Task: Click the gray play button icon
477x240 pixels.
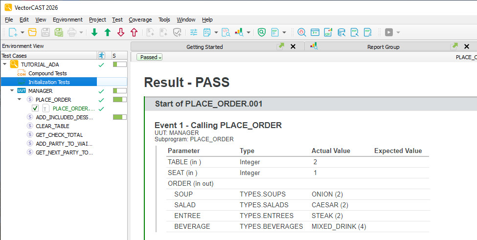Action: coord(389,32)
